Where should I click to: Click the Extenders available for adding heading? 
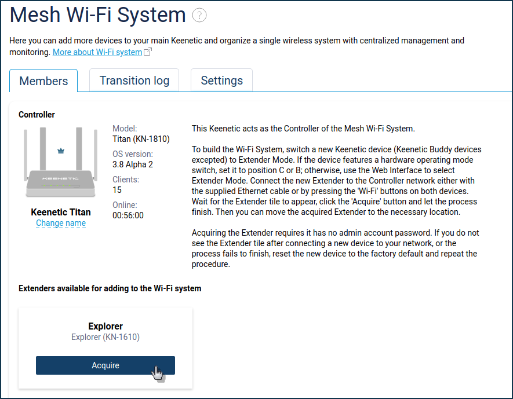[110, 288]
